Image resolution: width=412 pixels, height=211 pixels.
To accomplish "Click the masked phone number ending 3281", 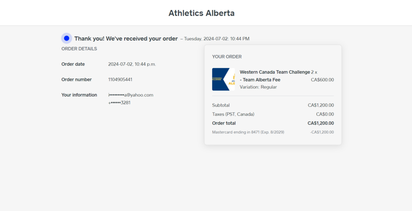I will pyautogui.click(x=119, y=102).
